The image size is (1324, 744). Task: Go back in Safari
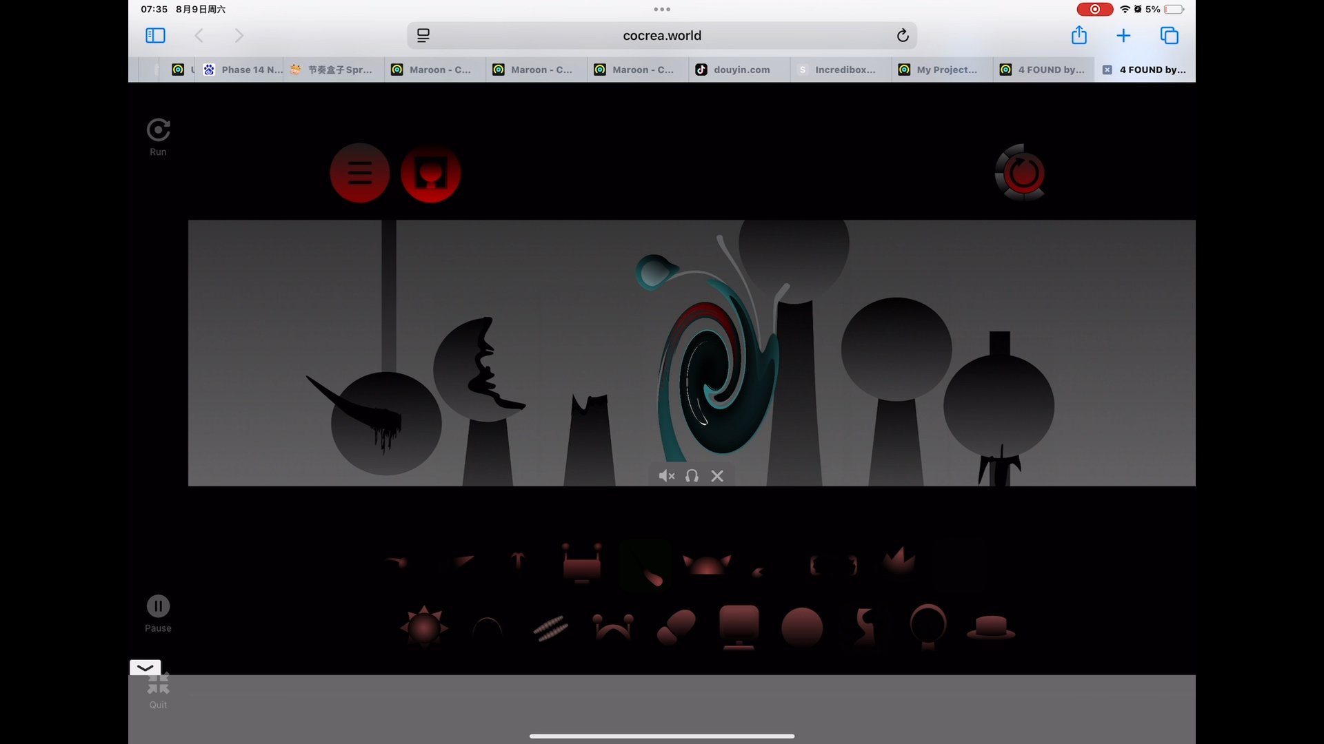pos(199,35)
